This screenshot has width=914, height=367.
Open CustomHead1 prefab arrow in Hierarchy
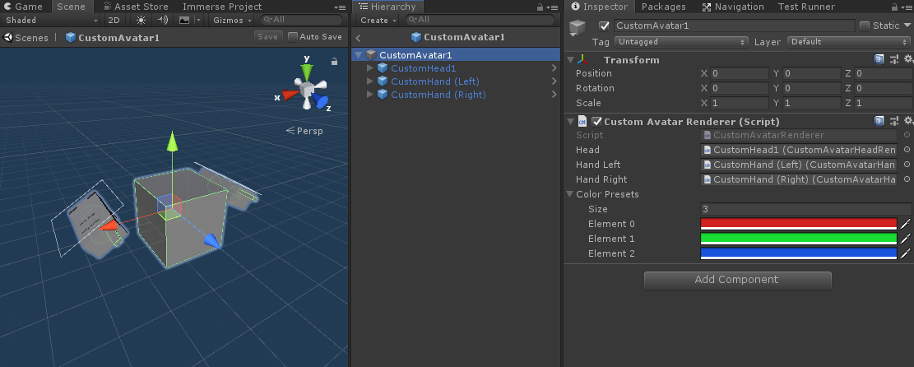point(554,68)
